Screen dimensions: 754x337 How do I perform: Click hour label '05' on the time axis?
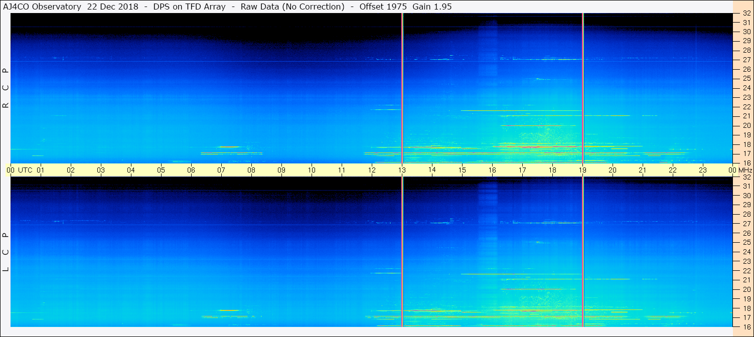[x=161, y=170]
